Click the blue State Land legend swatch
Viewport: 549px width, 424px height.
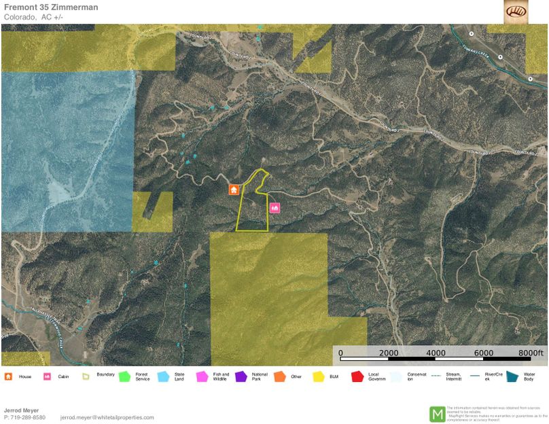pyautogui.click(x=163, y=376)
